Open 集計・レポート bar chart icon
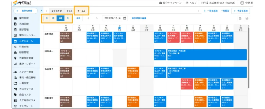Screen dimensions: 265x109 (x=15, y=64)
